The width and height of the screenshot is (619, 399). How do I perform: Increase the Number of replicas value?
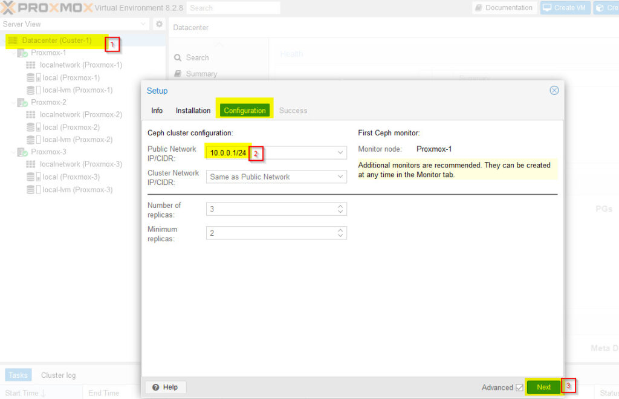pos(340,206)
